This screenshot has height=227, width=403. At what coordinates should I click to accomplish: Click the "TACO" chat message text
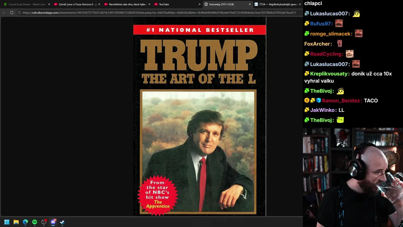(x=371, y=101)
